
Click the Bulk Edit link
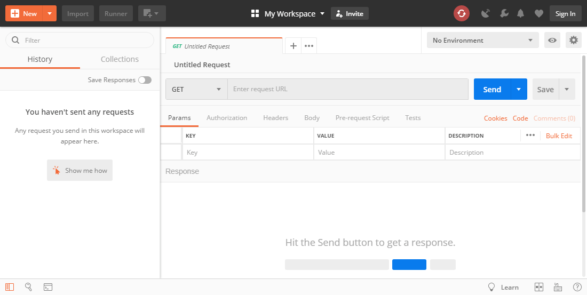(559, 136)
